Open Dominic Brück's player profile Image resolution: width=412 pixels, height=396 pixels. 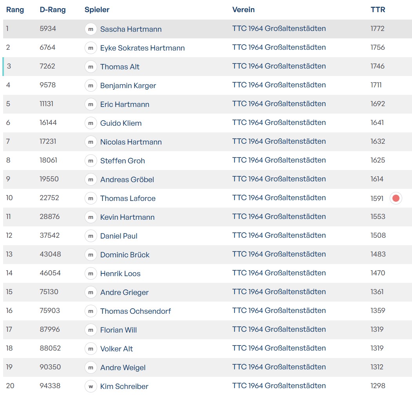coord(125,255)
